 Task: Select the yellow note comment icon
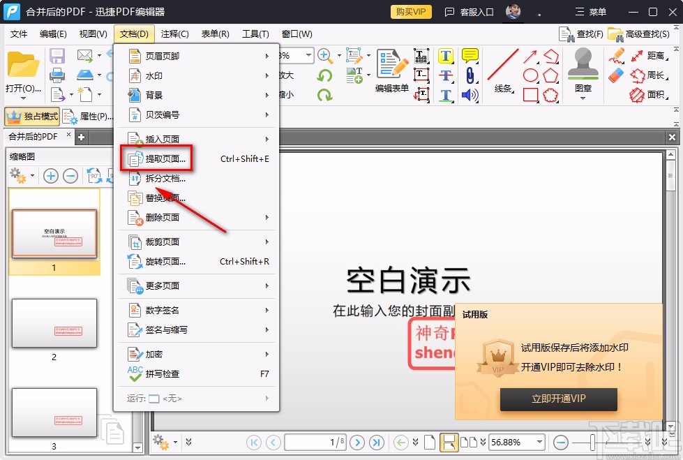[470, 56]
